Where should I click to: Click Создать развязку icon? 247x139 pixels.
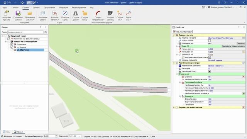[x=110, y=15]
